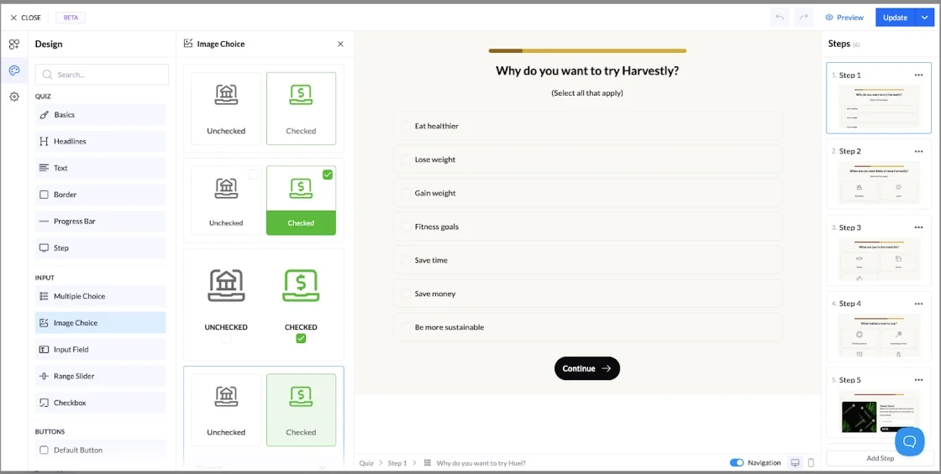Open the Progress Bar design section
The height and width of the screenshot is (474, 941).
pos(100,221)
